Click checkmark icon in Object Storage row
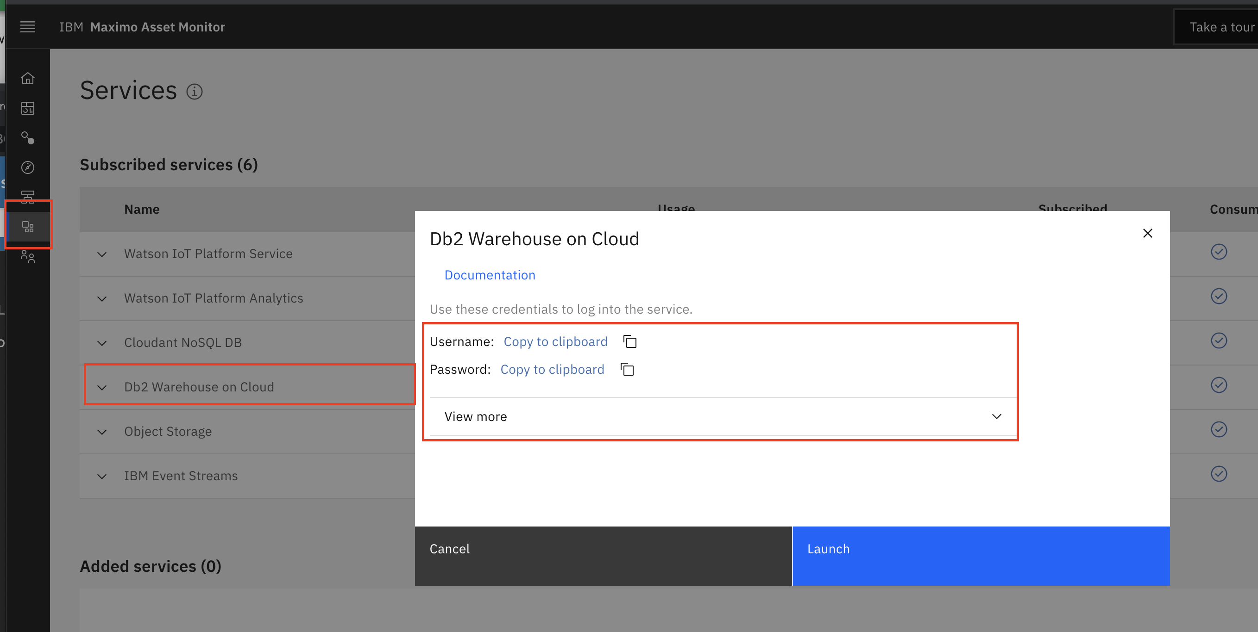Image resolution: width=1258 pixels, height=632 pixels. [x=1219, y=429]
